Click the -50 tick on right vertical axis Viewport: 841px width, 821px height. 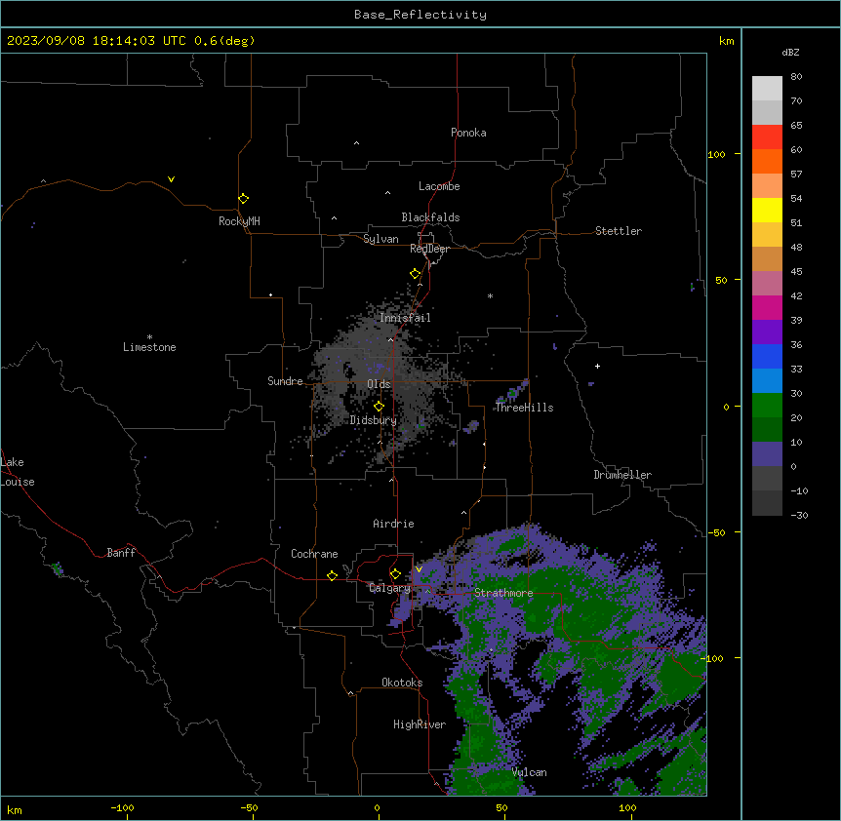(x=716, y=532)
